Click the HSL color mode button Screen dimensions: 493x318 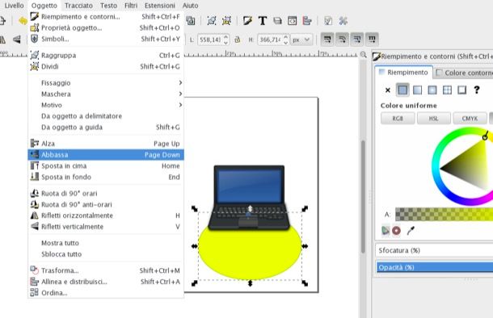click(x=433, y=119)
